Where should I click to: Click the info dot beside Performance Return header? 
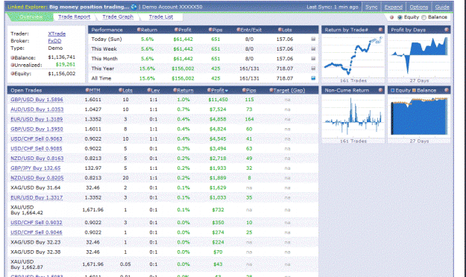pyautogui.click(x=139, y=30)
